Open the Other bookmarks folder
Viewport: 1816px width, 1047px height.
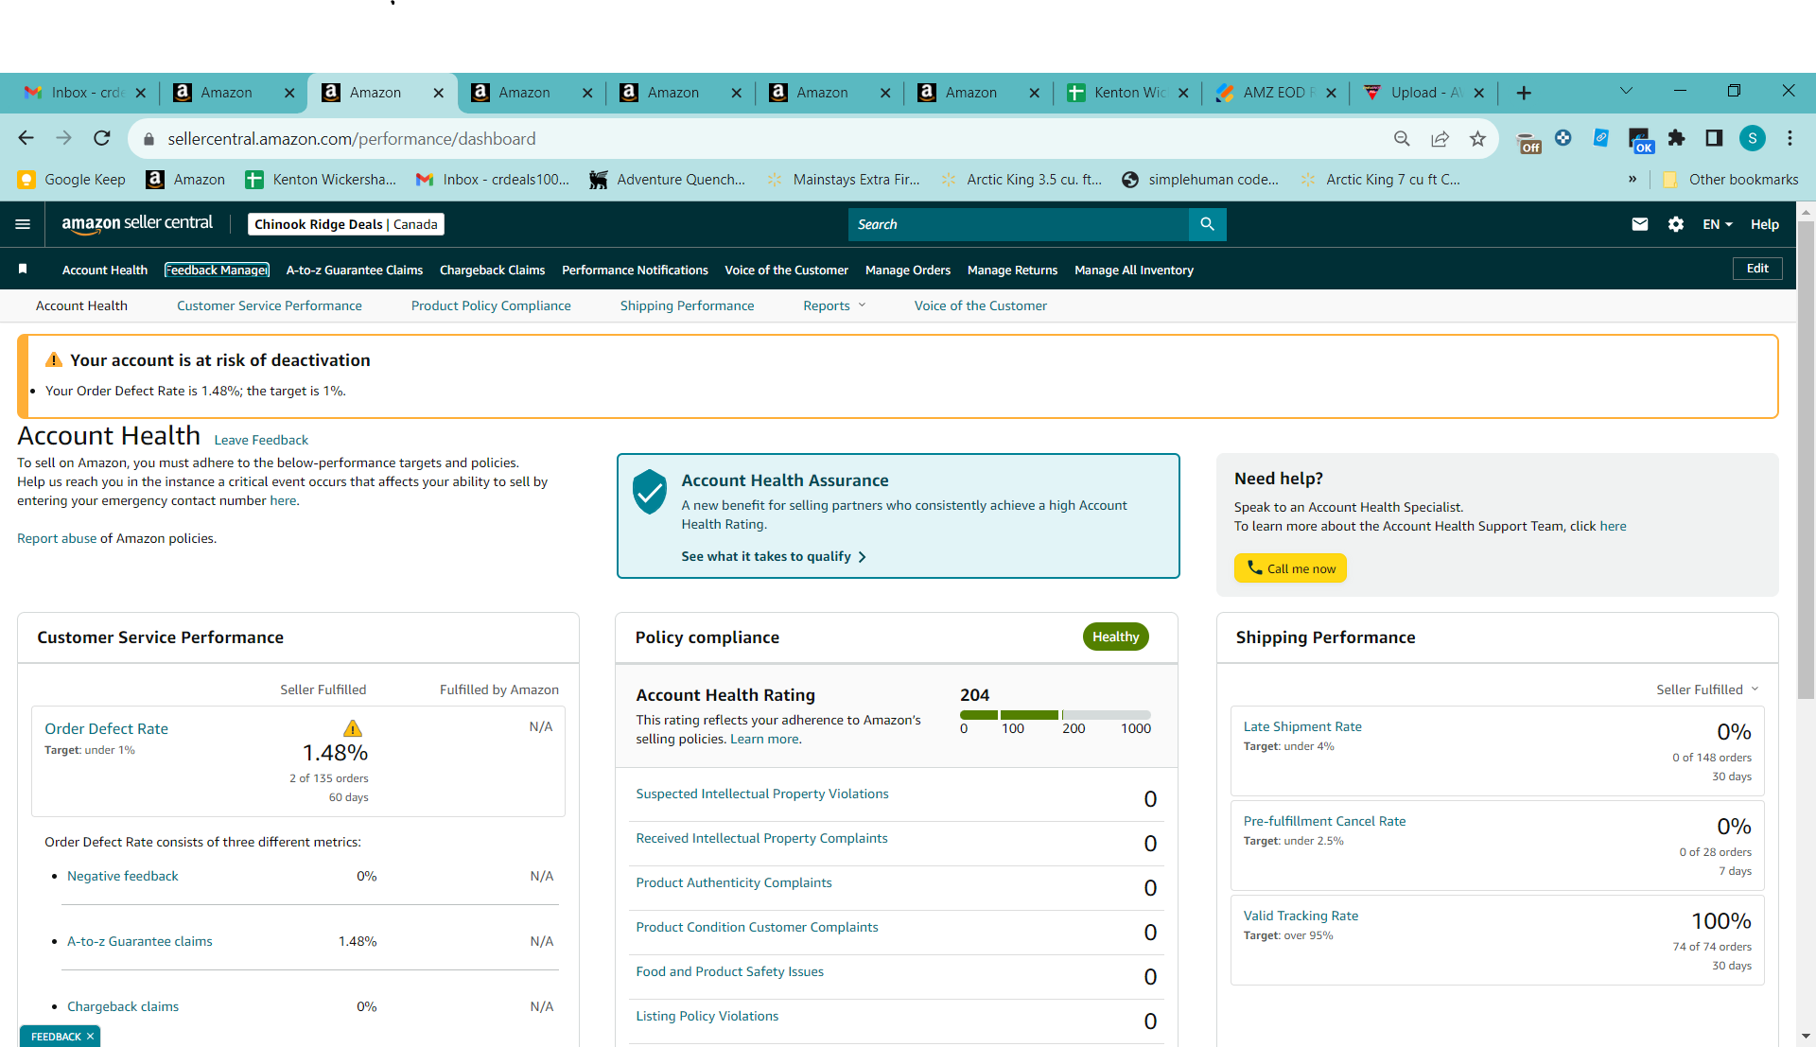click(x=1730, y=180)
